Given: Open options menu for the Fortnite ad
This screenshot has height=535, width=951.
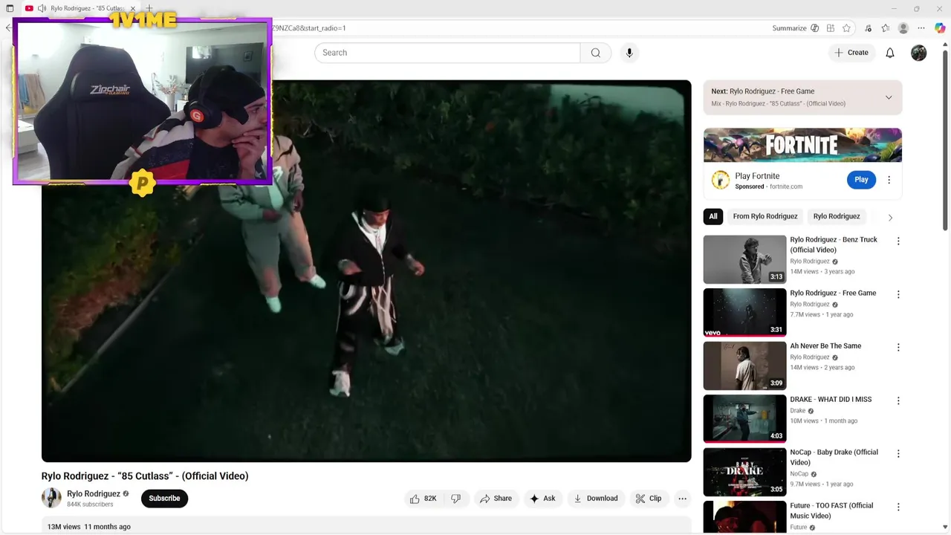Looking at the screenshot, I should (x=889, y=180).
